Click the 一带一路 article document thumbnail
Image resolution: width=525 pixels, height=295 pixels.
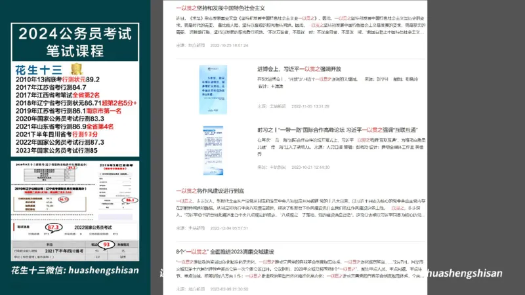coord(213,151)
